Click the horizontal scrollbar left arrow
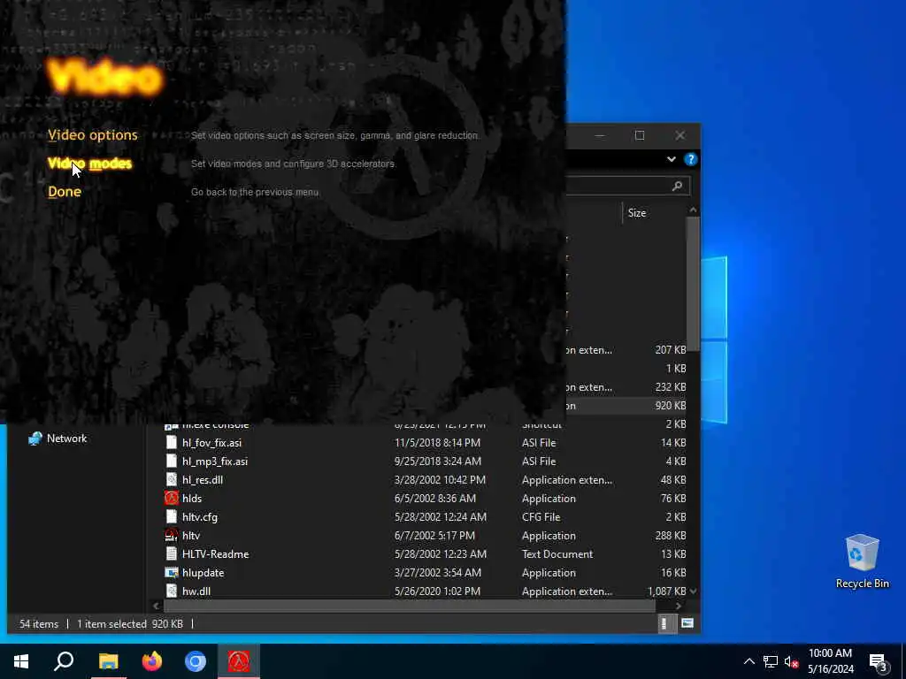 (x=156, y=606)
